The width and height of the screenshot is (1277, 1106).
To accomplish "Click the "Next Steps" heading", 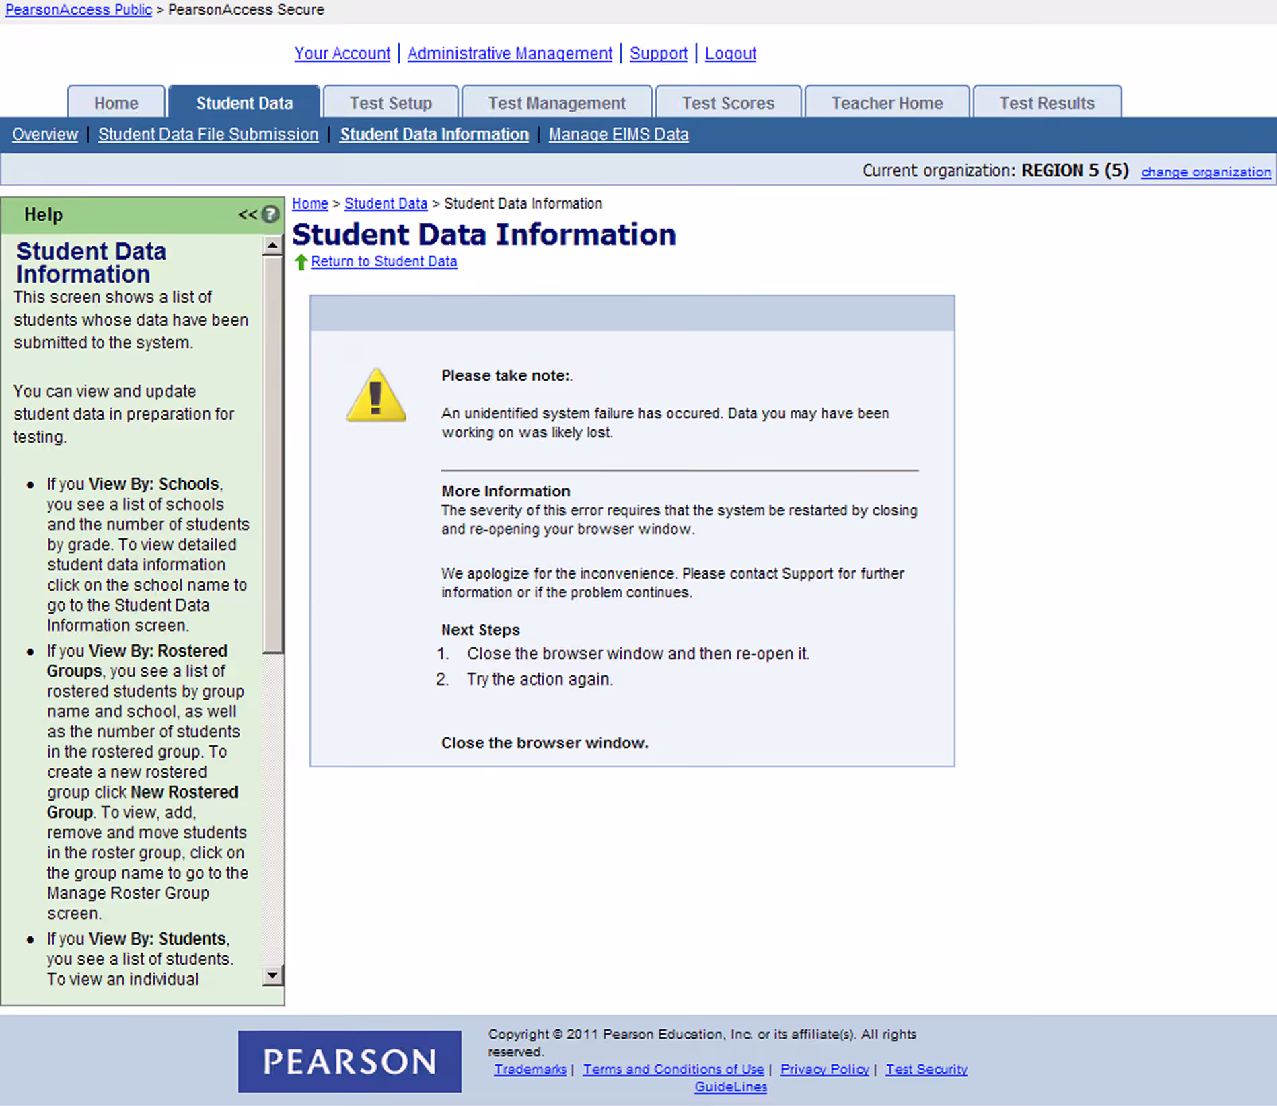I will click(481, 630).
